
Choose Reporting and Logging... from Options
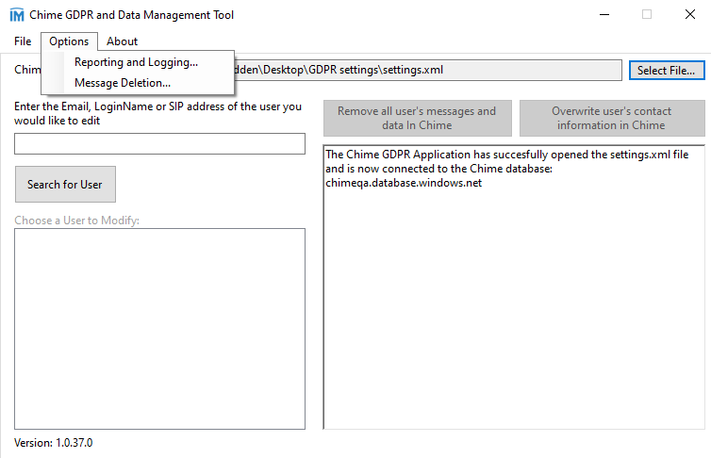click(136, 63)
